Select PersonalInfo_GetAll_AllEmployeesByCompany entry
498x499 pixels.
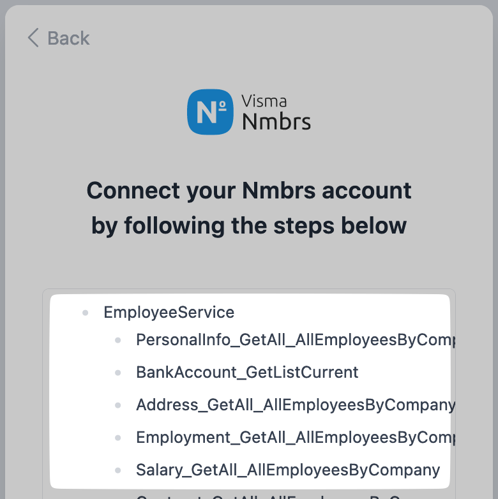[295, 340]
